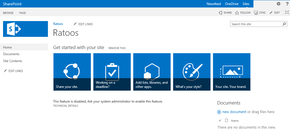Click the document type column icon
This screenshot has height=138, width=290.
coord(226,121)
